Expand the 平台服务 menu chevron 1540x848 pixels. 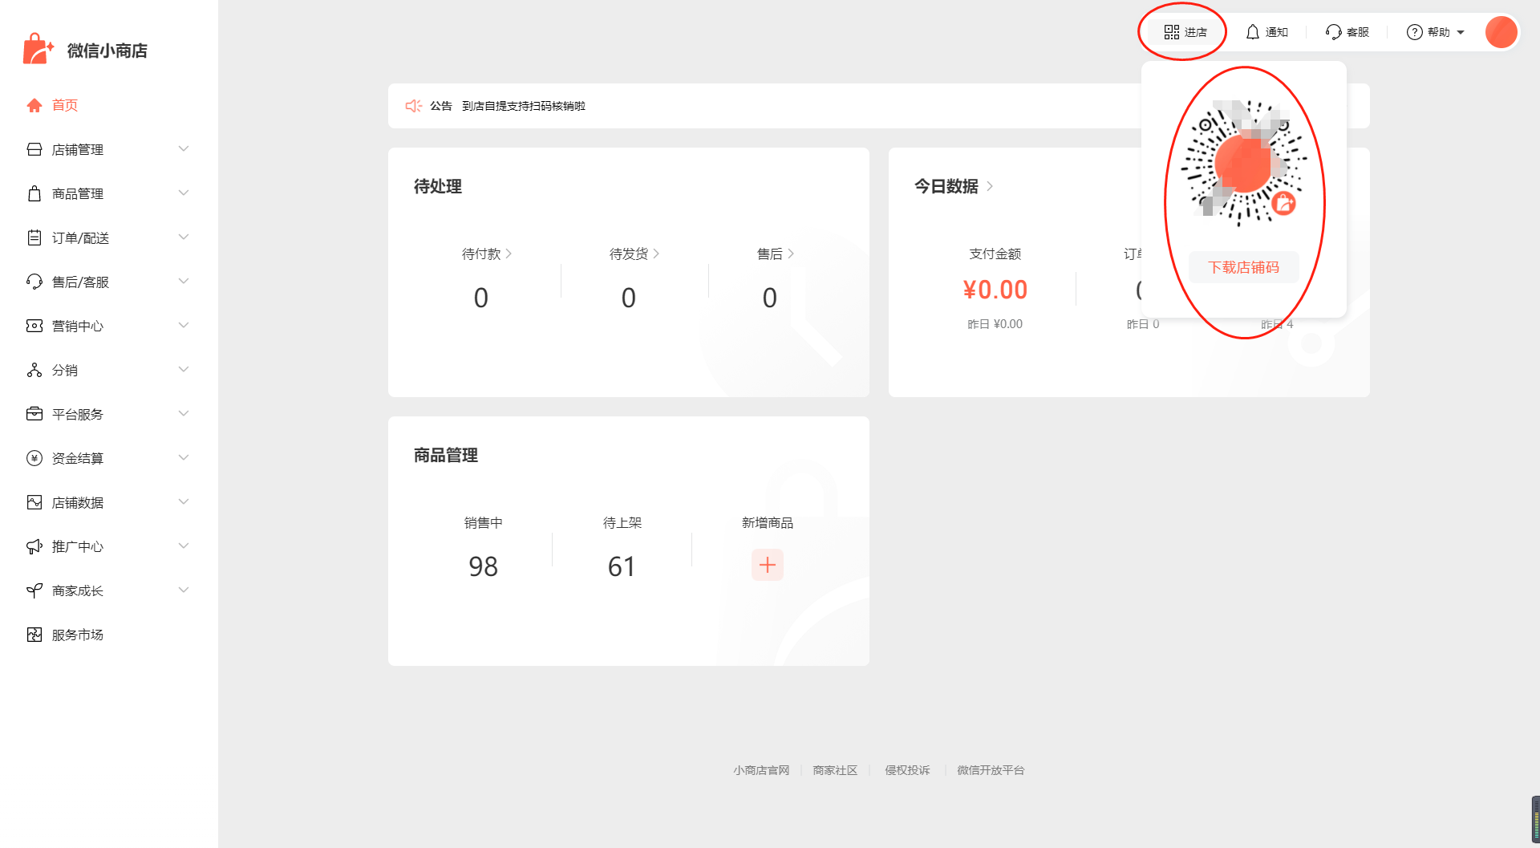pos(184,414)
